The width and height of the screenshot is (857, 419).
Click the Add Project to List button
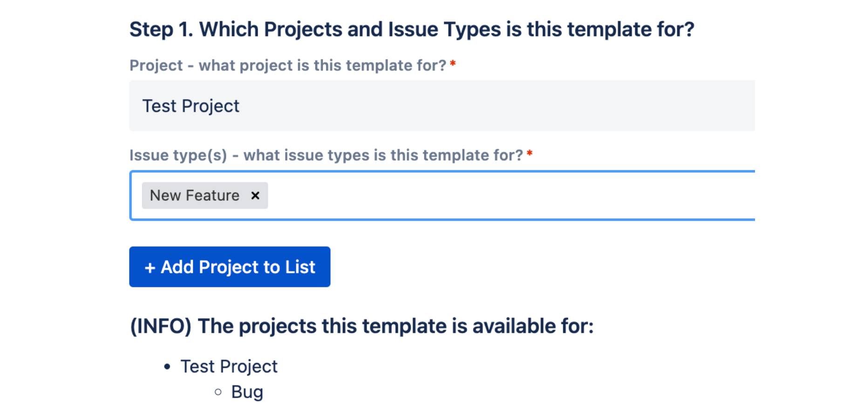pos(230,267)
